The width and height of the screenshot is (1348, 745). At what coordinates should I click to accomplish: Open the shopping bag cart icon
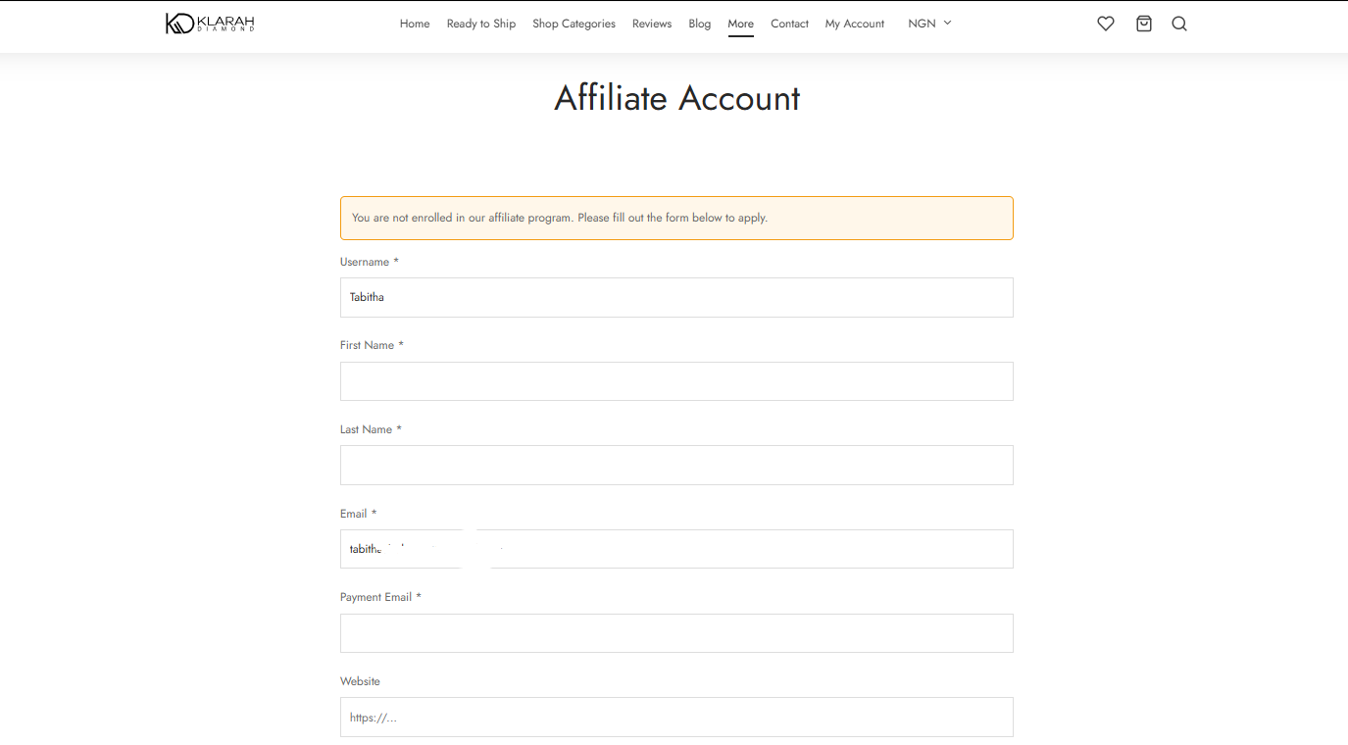point(1143,24)
